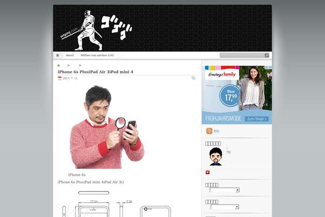Click the post date text 2015 7 11
Screen dimensions: 325x217
tap(70, 78)
